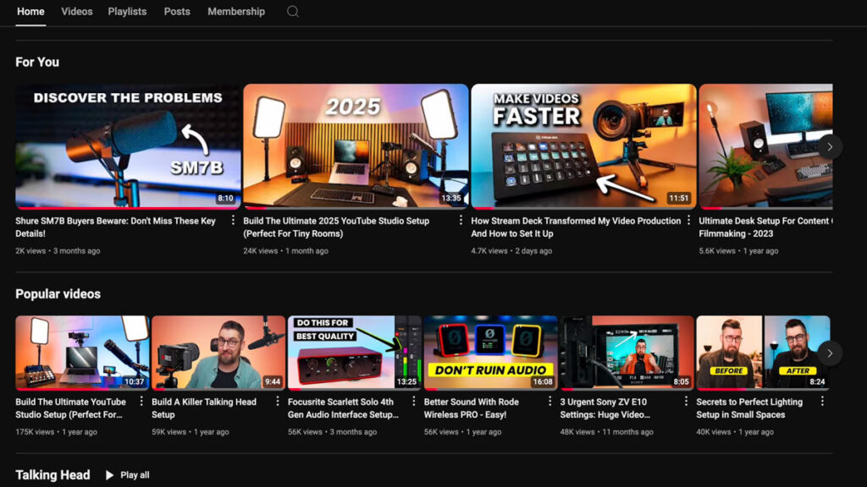
Task: Open options for Build A Killer Talking Head
Action: [278, 402]
